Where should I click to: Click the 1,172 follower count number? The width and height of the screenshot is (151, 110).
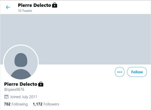pyautogui.click(x=37, y=104)
